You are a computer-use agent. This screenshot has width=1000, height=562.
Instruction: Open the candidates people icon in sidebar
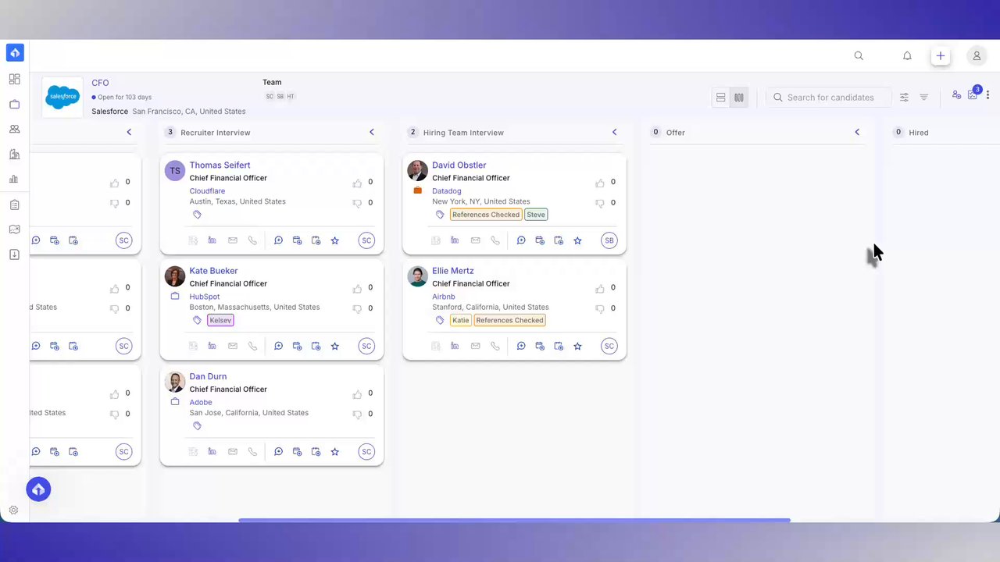[14, 129]
